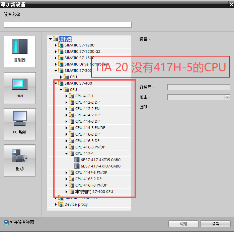Select the CPU 414-3 DP tree row
Viewport: 234px width, 232px height.
(x=89, y=121)
